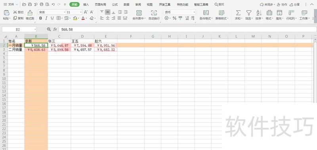Expand the font size dropdown showing 11
This screenshot has height=150, width=317.
pyautogui.click(x=74, y=12)
